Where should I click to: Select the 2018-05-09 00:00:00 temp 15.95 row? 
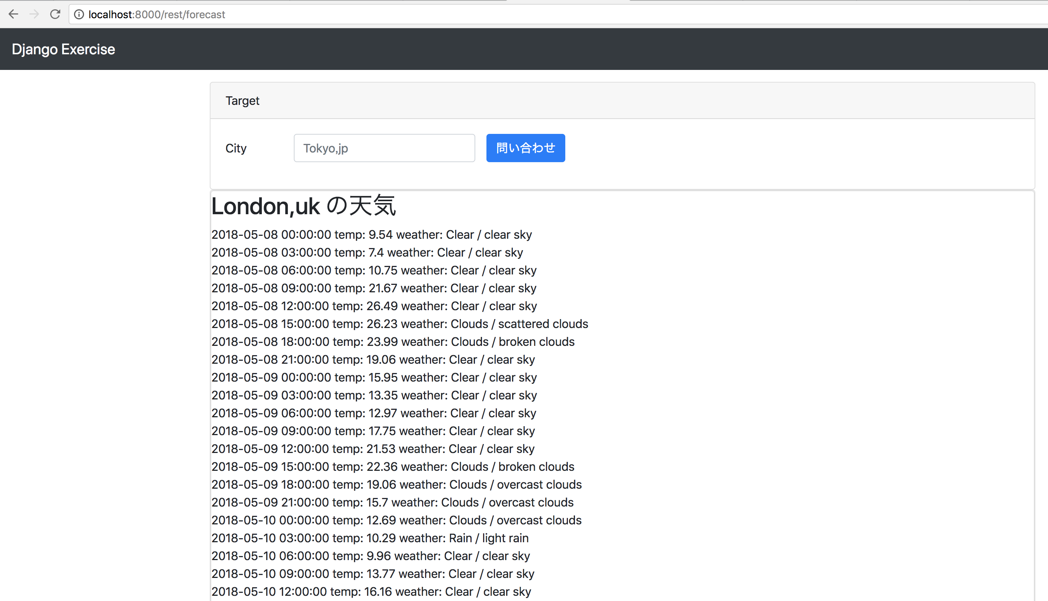[x=374, y=377]
